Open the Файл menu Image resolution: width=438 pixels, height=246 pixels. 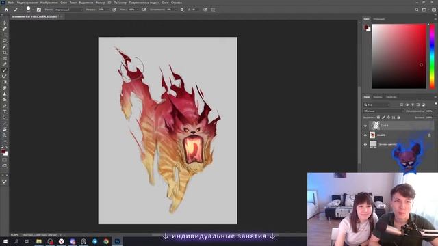tap(11, 3)
